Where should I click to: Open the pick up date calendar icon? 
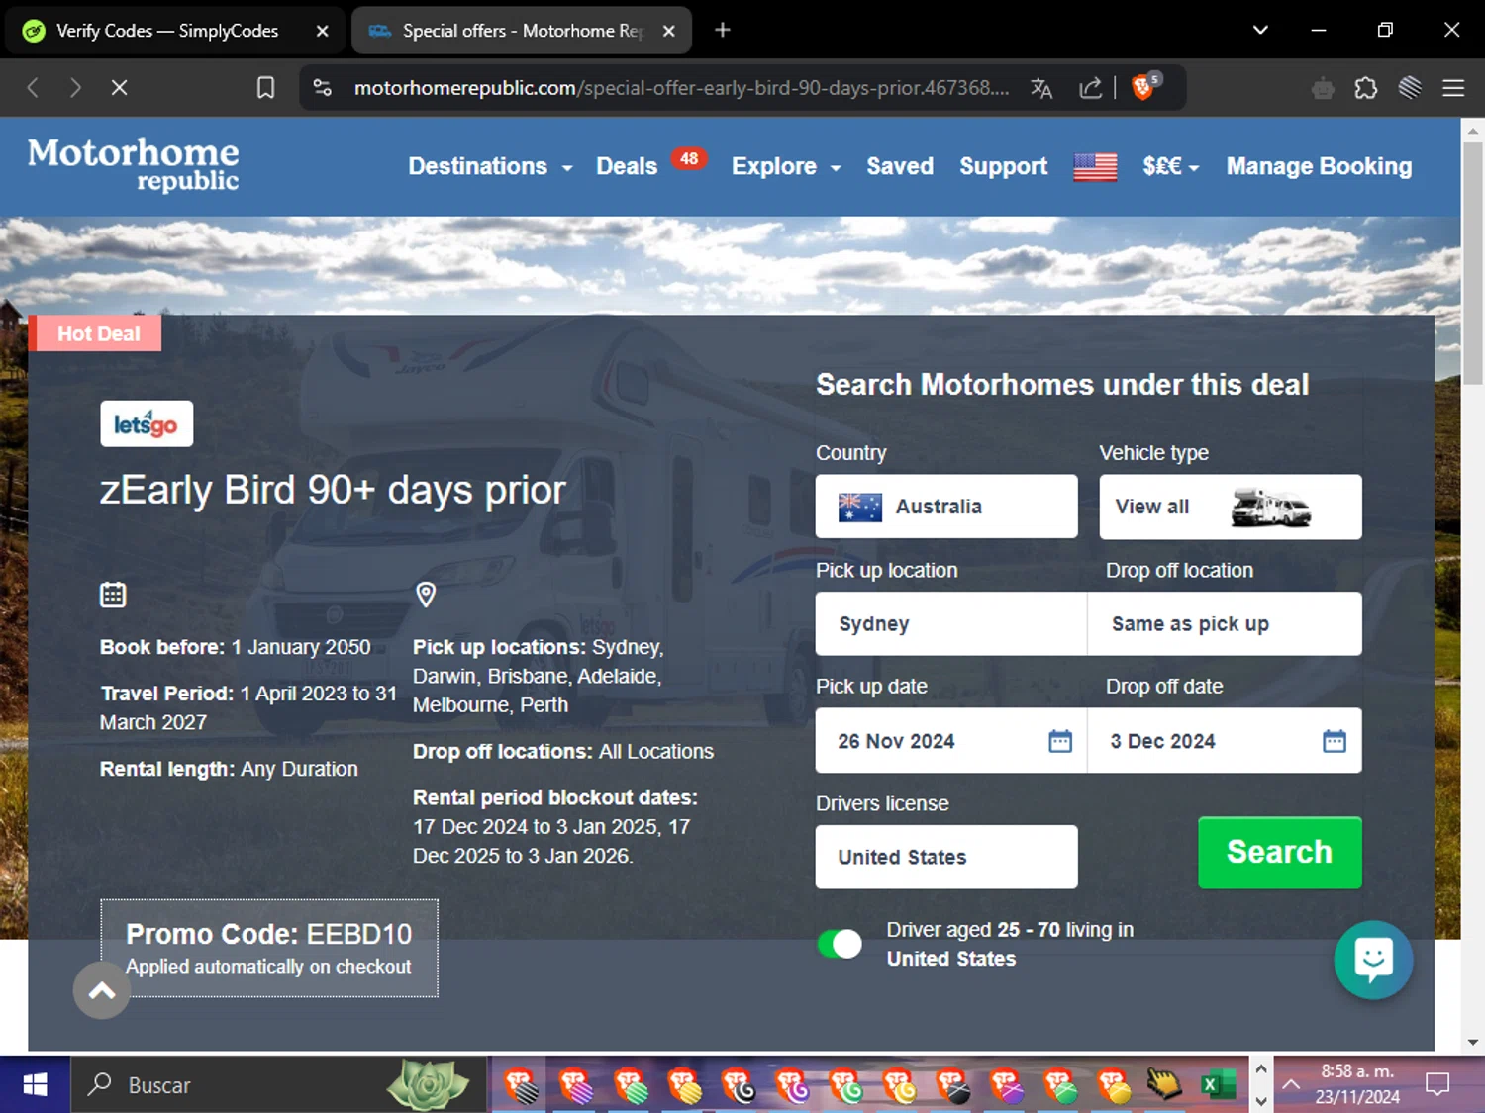click(1060, 741)
